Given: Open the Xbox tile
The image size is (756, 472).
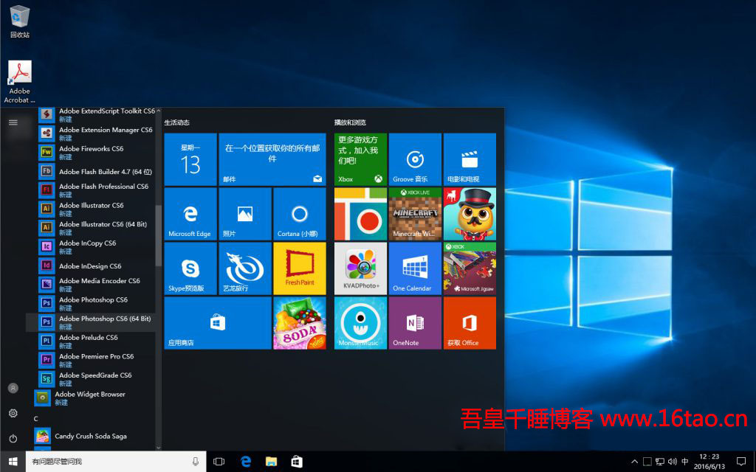Looking at the screenshot, I should pos(360,159).
